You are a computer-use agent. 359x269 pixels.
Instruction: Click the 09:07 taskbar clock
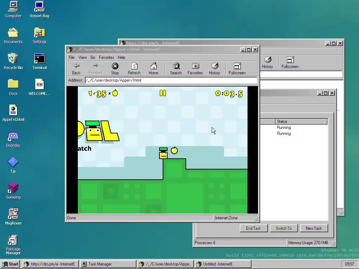[350, 264]
